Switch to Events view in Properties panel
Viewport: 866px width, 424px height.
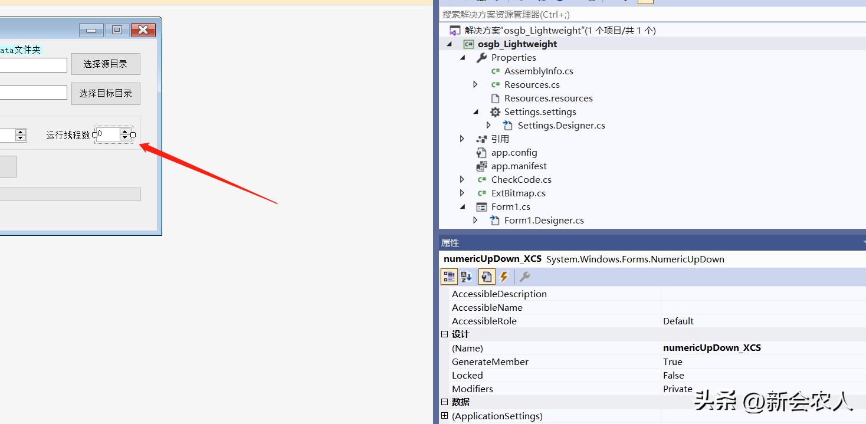point(504,276)
